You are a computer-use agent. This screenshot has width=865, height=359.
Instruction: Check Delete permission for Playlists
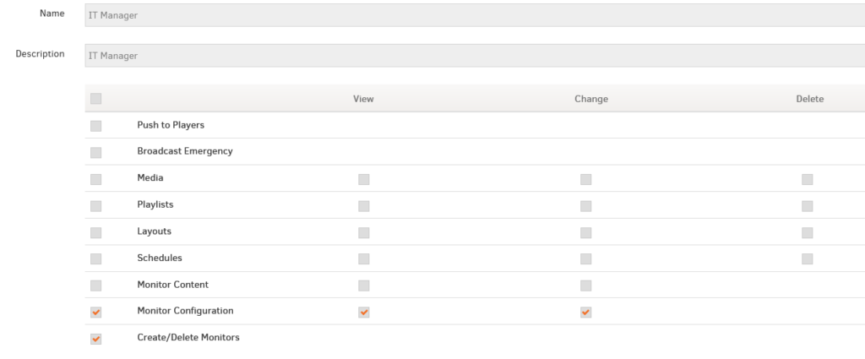click(x=807, y=206)
